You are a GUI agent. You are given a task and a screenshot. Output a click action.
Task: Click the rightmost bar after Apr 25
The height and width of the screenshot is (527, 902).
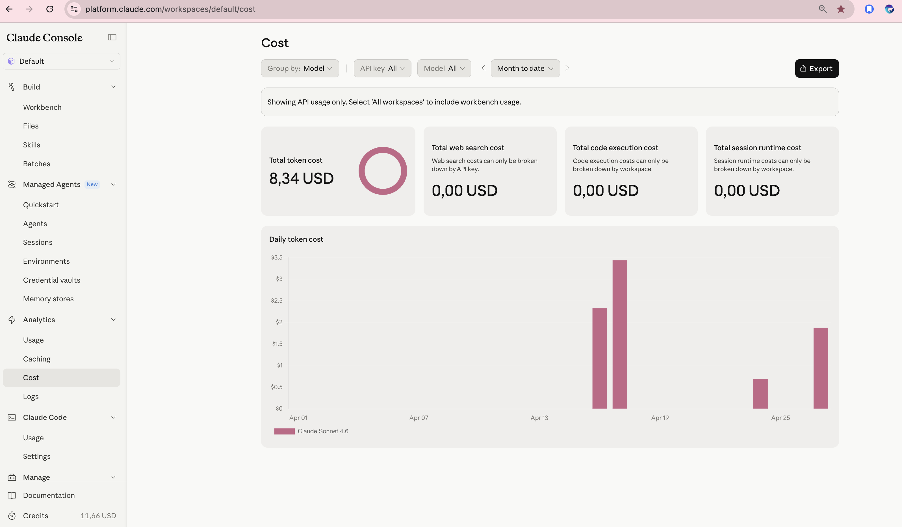[820, 368]
